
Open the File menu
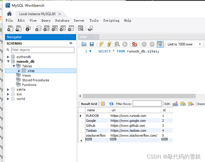tap(9, 20)
